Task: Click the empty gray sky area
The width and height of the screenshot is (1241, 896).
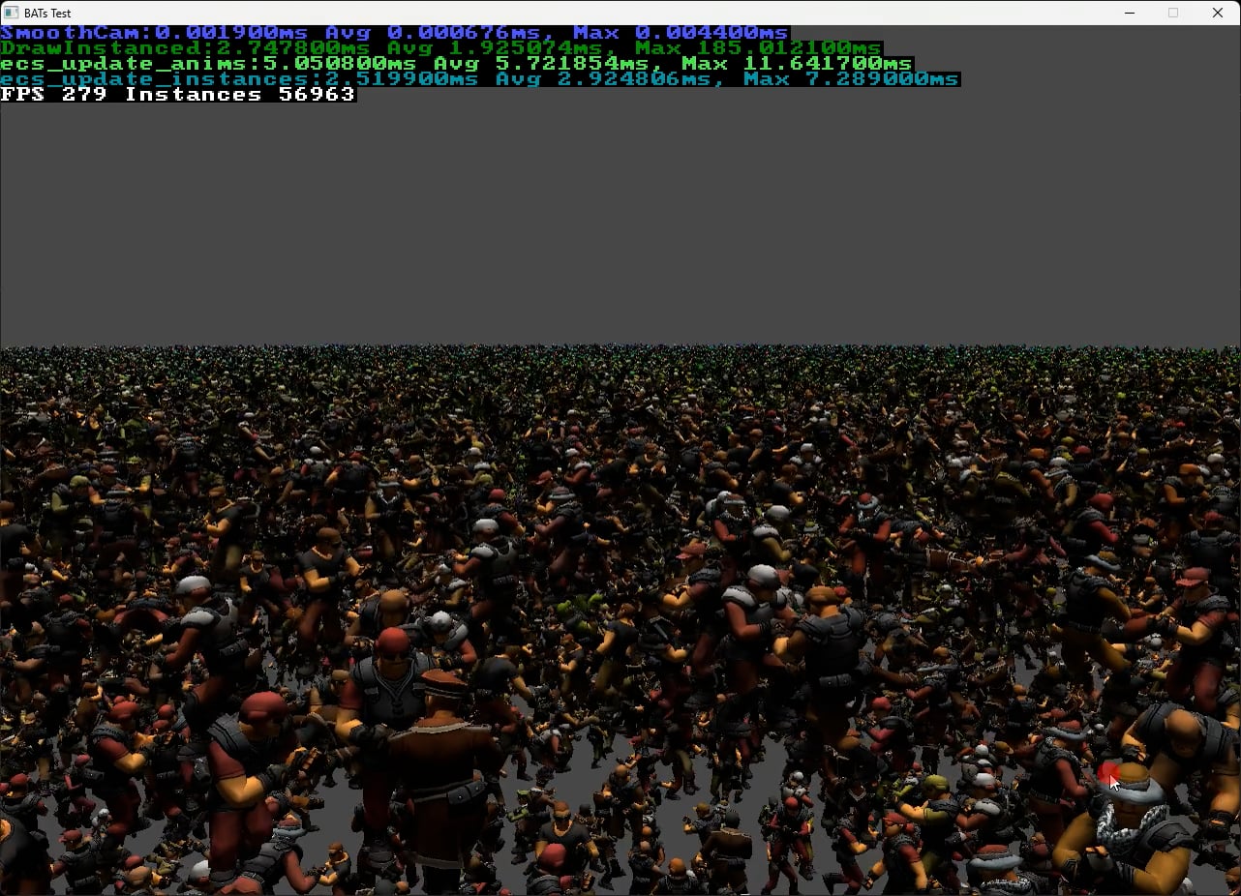Action: [x=620, y=223]
